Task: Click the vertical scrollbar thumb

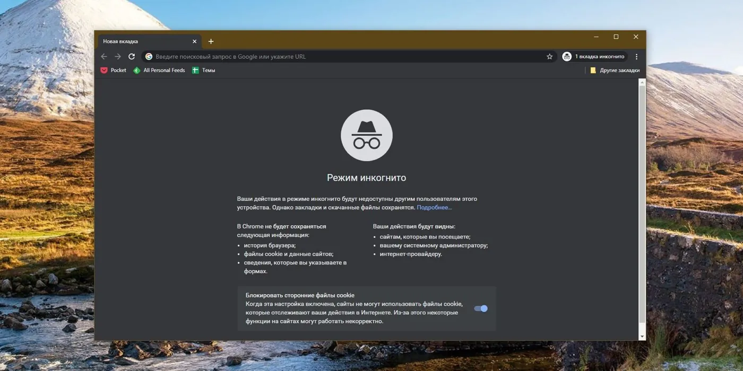Action: click(642, 204)
